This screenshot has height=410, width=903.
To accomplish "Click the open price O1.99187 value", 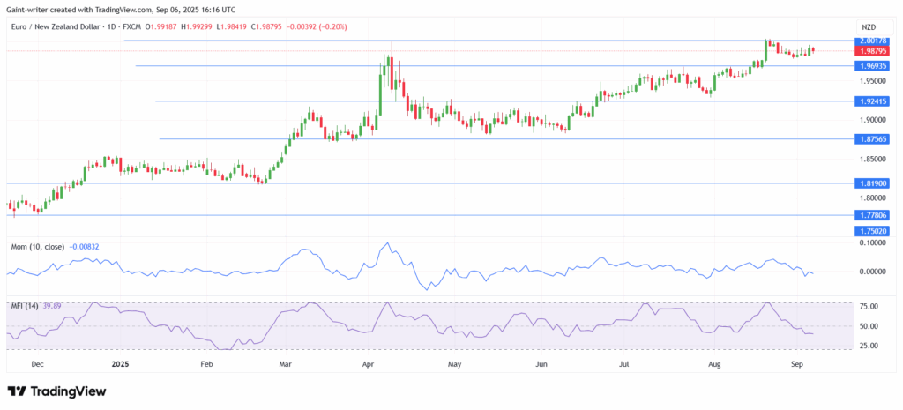I will click(163, 26).
